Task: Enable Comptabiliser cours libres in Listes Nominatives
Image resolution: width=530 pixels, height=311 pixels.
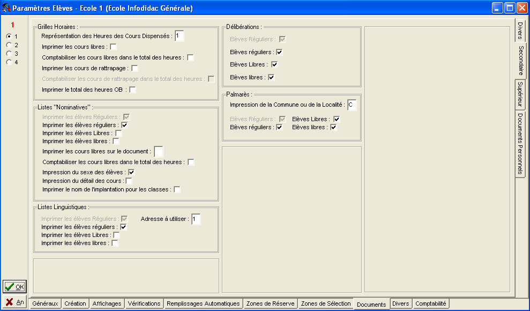Action: click(191, 162)
